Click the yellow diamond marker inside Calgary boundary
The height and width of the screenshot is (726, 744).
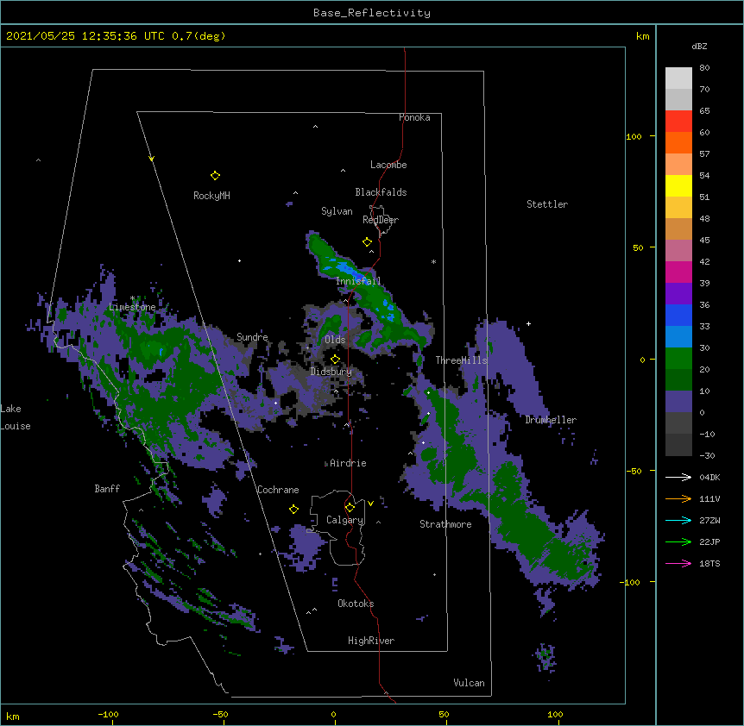click(x=350, y=508)
